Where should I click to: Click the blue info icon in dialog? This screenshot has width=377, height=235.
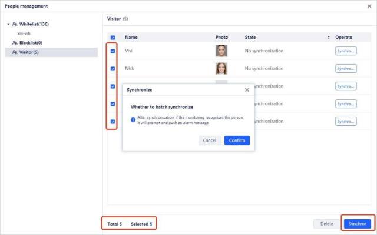click(x=133, y=119)
